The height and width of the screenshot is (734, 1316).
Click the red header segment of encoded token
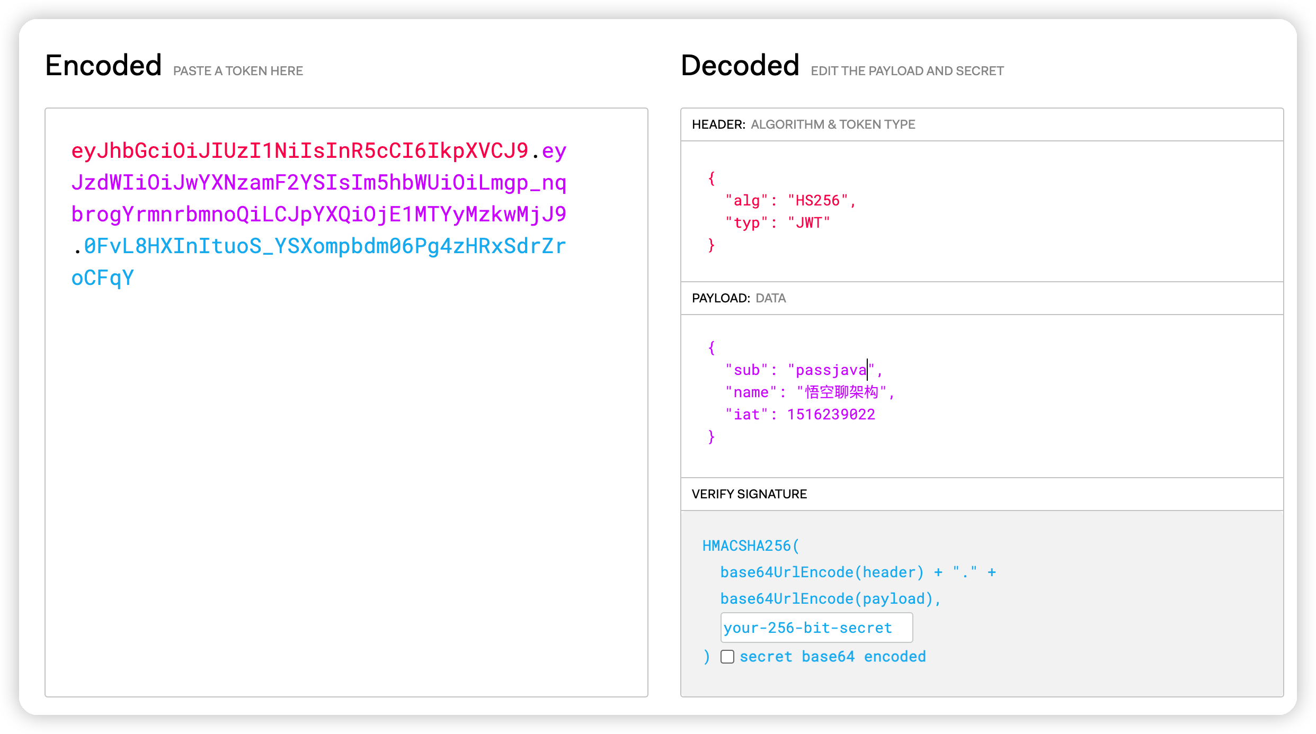click(299, 151)
